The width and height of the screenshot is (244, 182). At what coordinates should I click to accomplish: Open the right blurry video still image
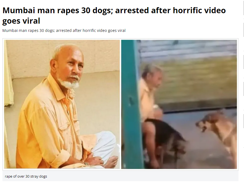click(179, 104)
